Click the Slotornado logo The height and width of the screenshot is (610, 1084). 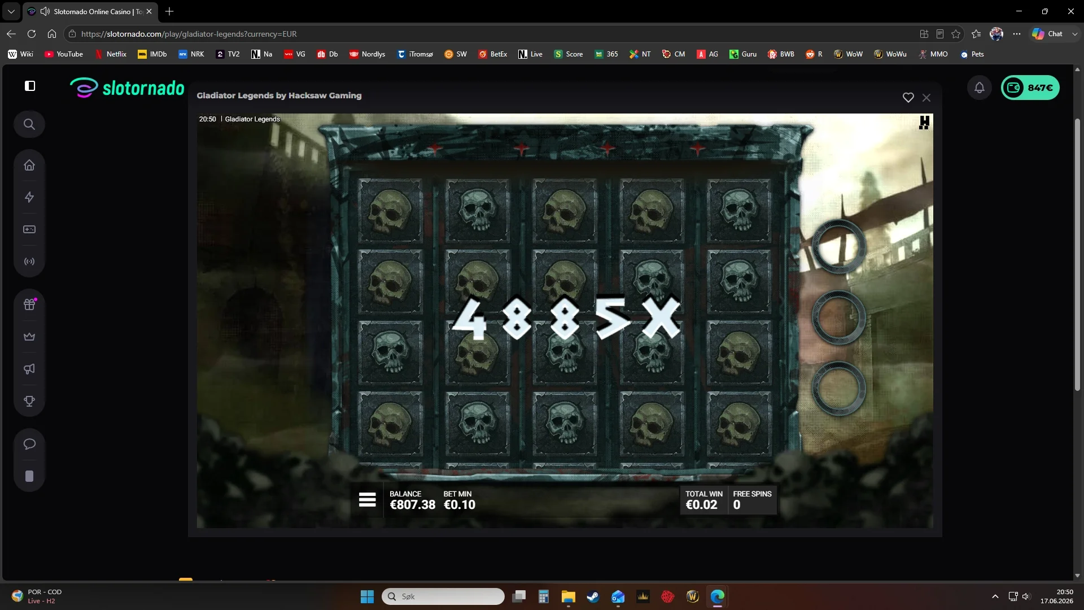tap(128, 88)
